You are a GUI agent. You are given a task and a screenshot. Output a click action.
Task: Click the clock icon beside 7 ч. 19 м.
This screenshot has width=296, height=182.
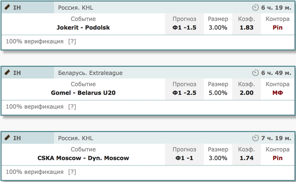(x=255, y=138)
